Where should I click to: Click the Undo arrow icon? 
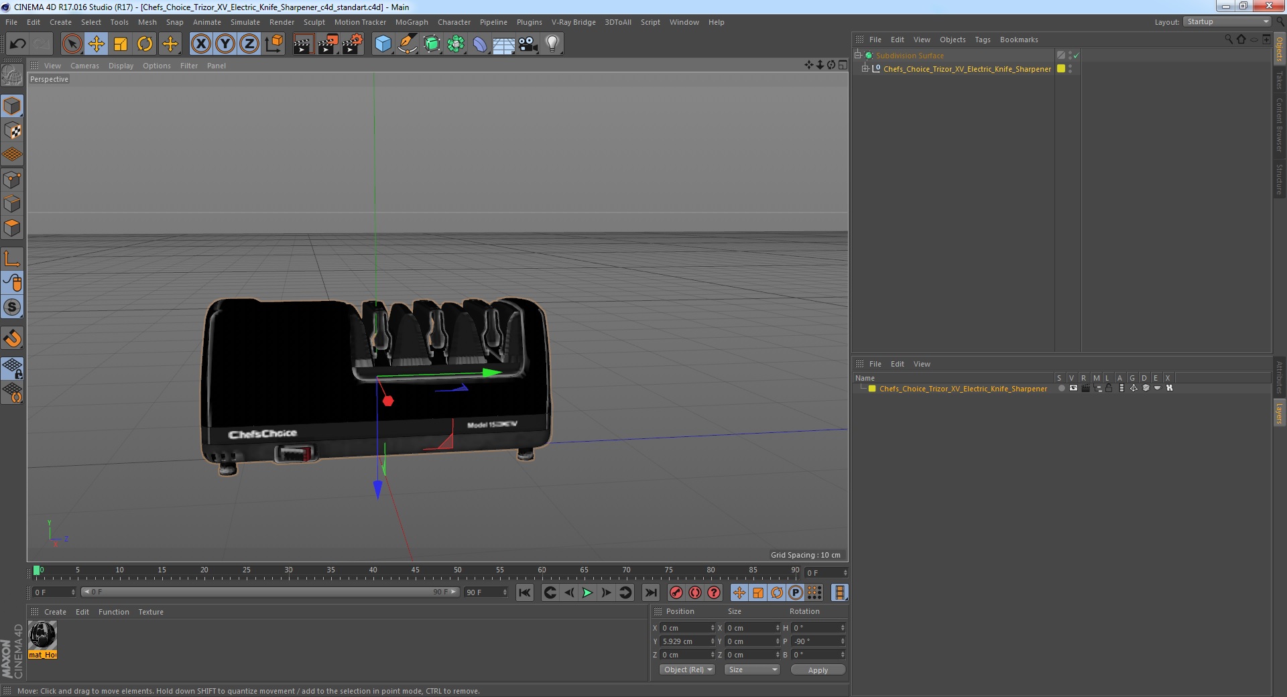coord(17,44)
